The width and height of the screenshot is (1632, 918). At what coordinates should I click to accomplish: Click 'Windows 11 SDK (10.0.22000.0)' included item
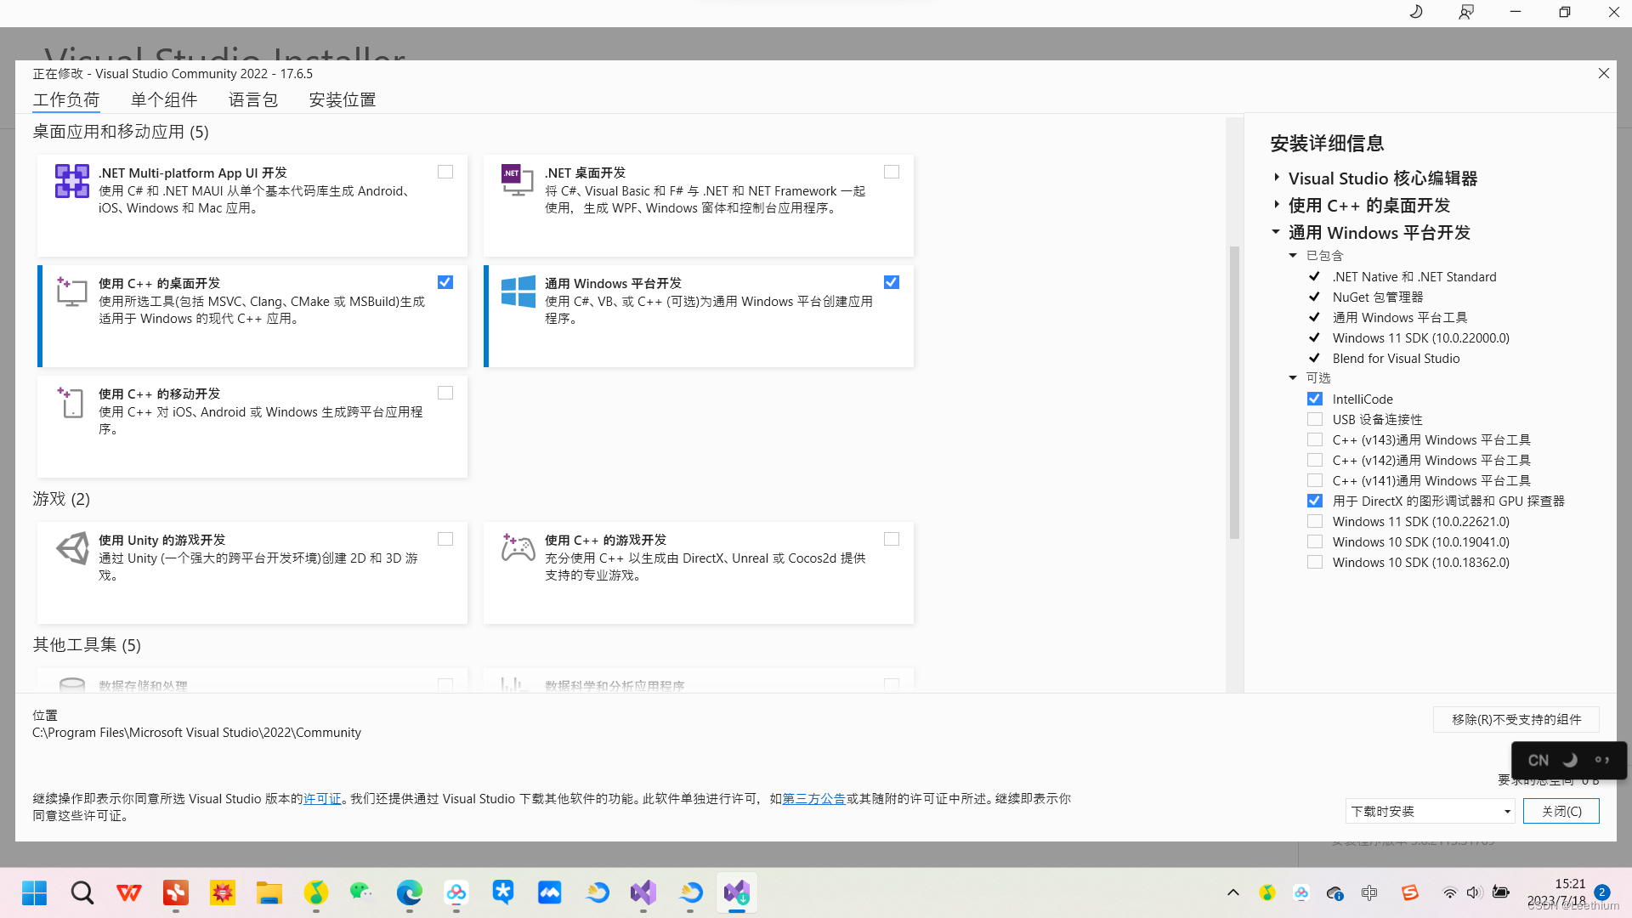1421,337
